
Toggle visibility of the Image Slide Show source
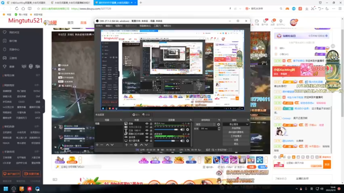tap(147, 134)
